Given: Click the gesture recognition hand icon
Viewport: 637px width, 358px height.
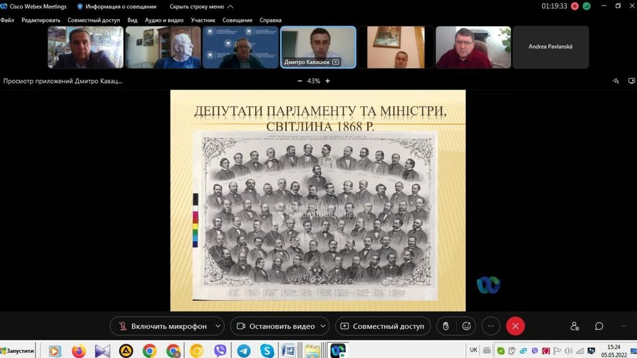Looking at the screenshot, I should coord(445,326).
